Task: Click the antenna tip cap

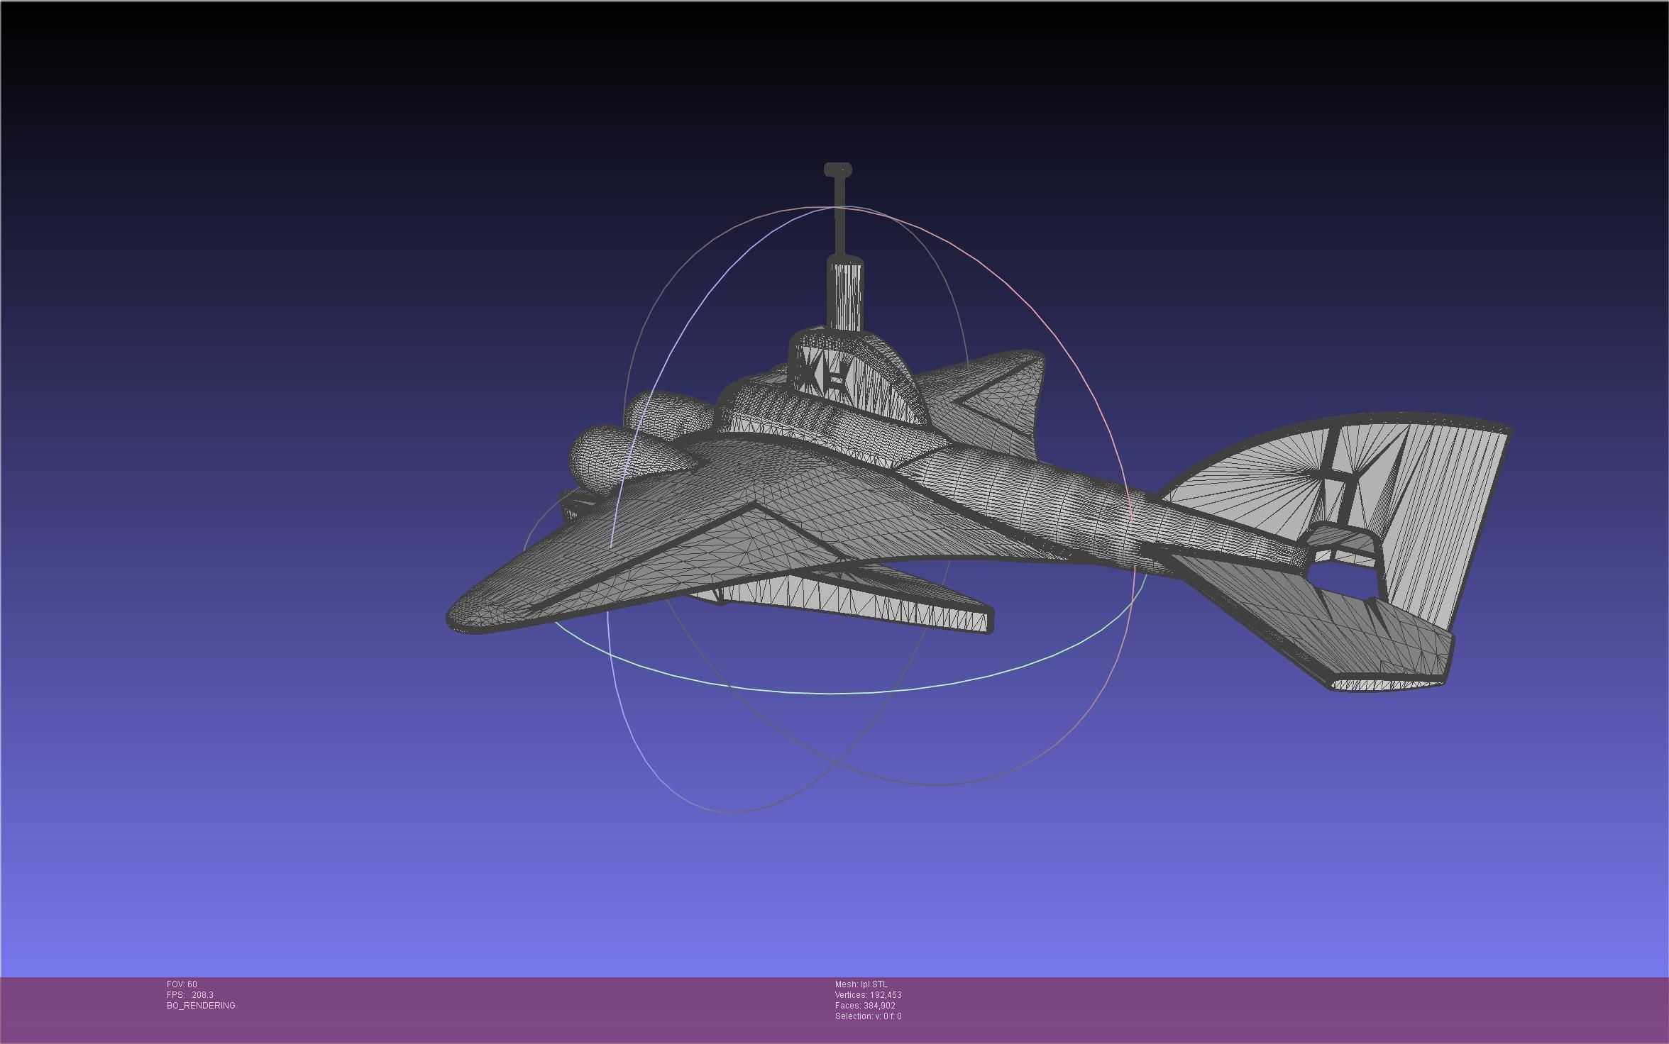Action: tap(837, 170)
